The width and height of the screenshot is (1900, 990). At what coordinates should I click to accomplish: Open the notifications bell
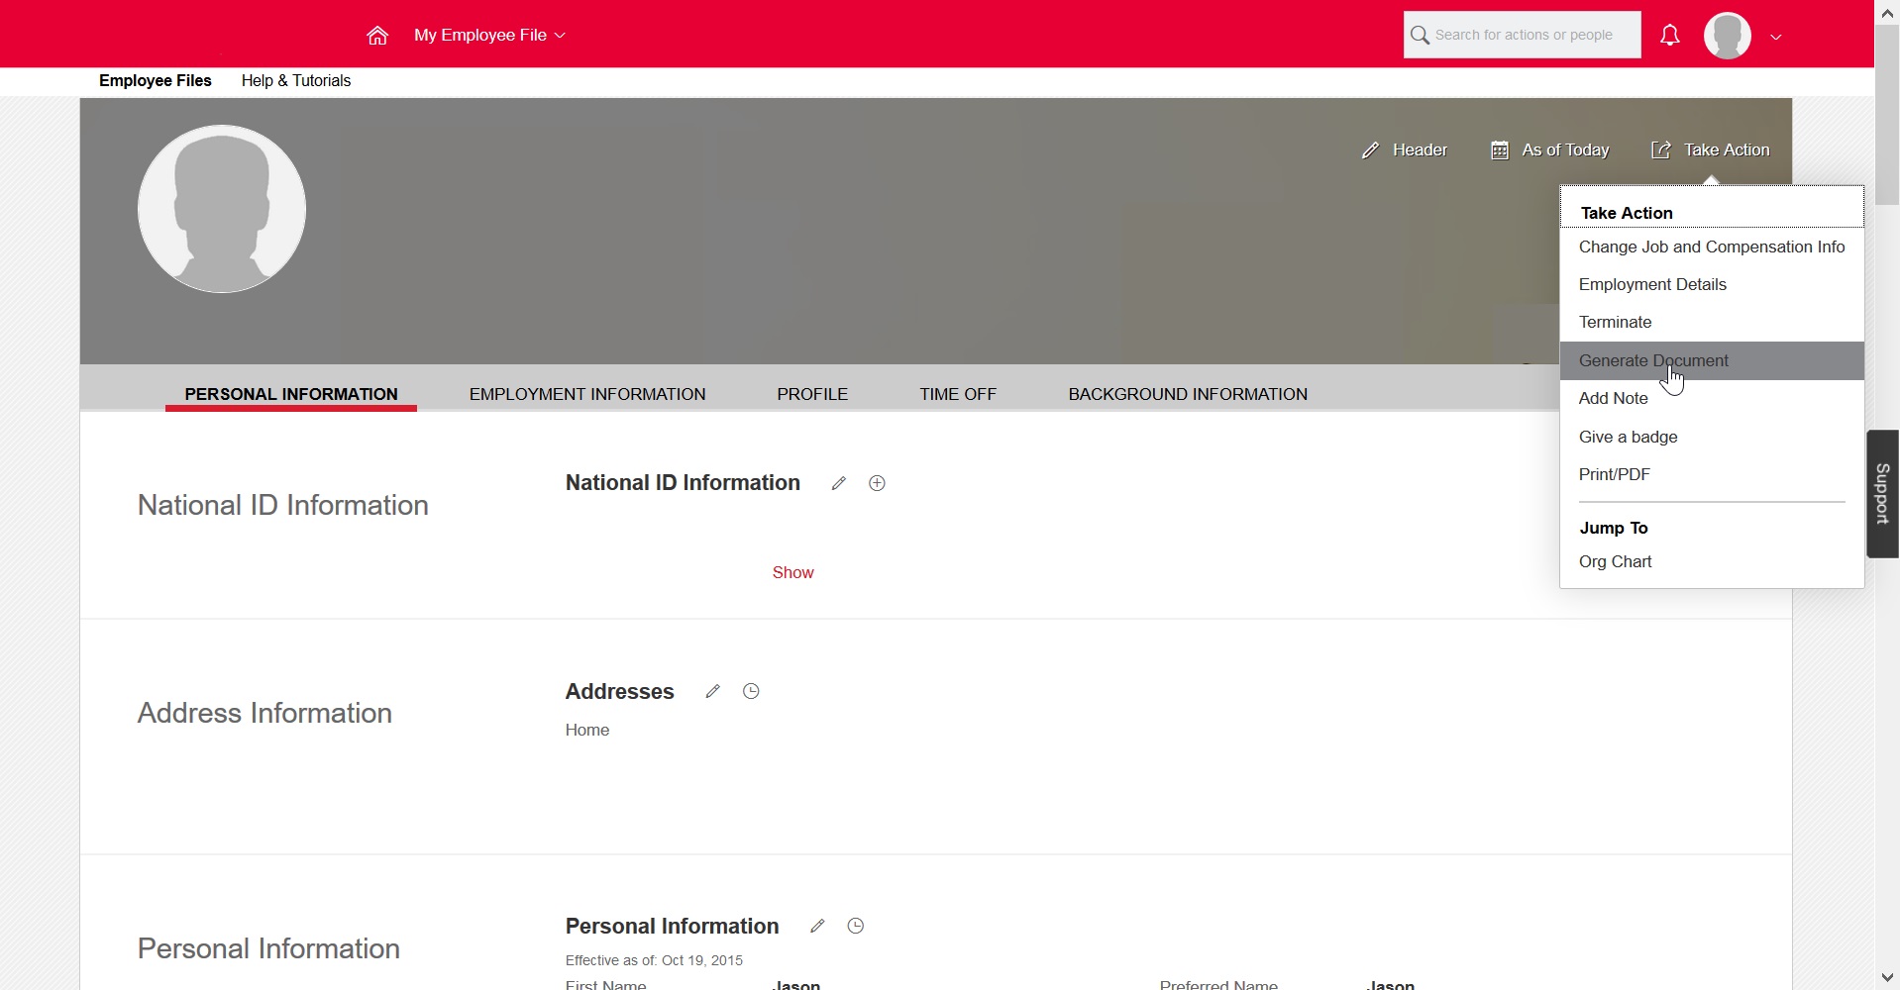[1670, 36]
